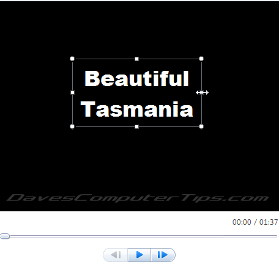Image resolution: width=279 pixels, height=262 pixels.
Task: Click the DavesComputerTips.com watermark
Action: (138, 198)
